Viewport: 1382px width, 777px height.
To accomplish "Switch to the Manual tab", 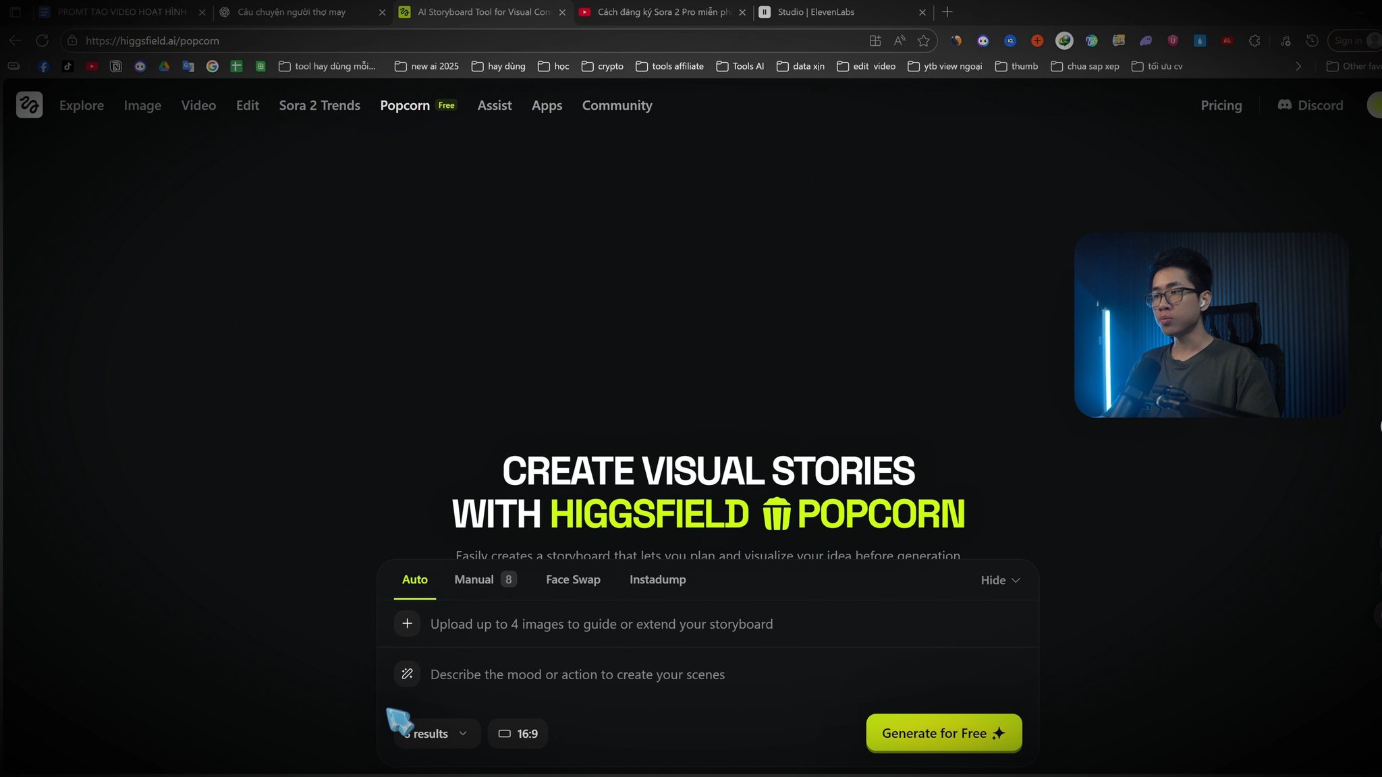I will [x=485, y=579].
